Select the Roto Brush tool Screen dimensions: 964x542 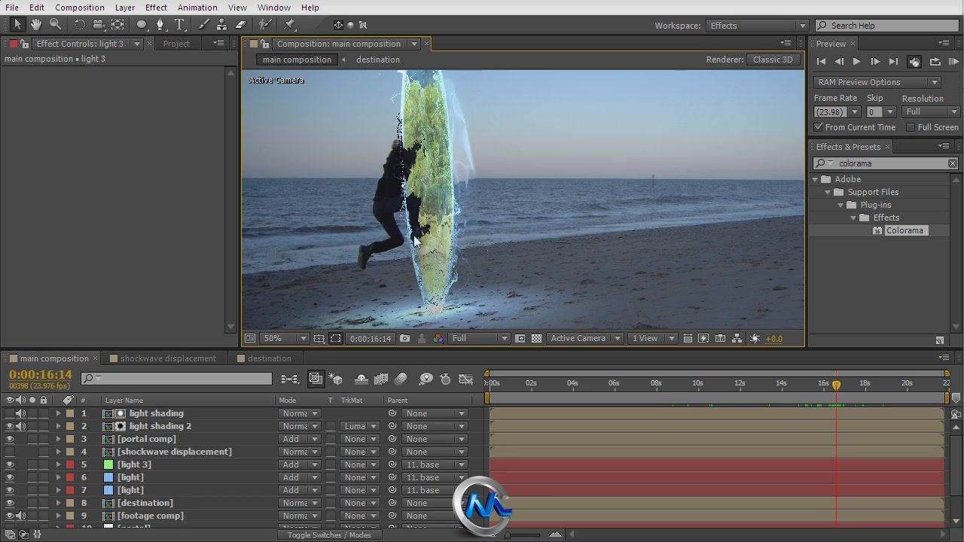pos(265,25)
